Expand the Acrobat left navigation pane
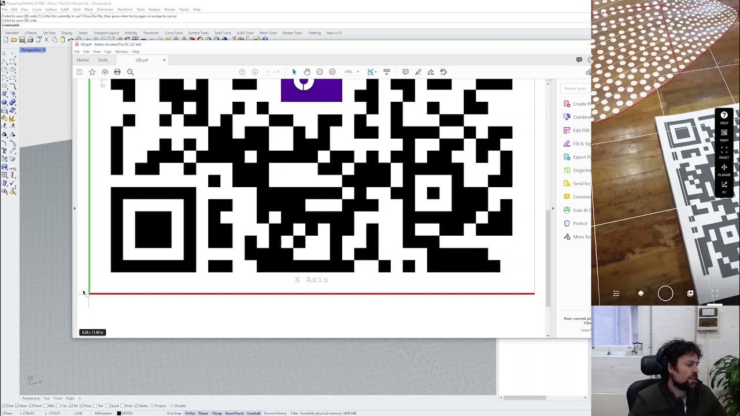Screen dimensions: 740x416 click(75, 208)
